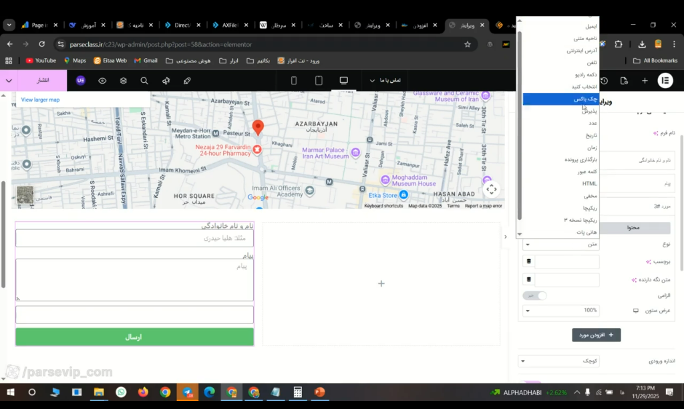
Task: Click the View larger map link
Action: click(x=41, y=100)
